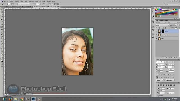Select the Lasso tool
Image resolution: width=180 pixels, height=101 pixels.
[2, 14]
